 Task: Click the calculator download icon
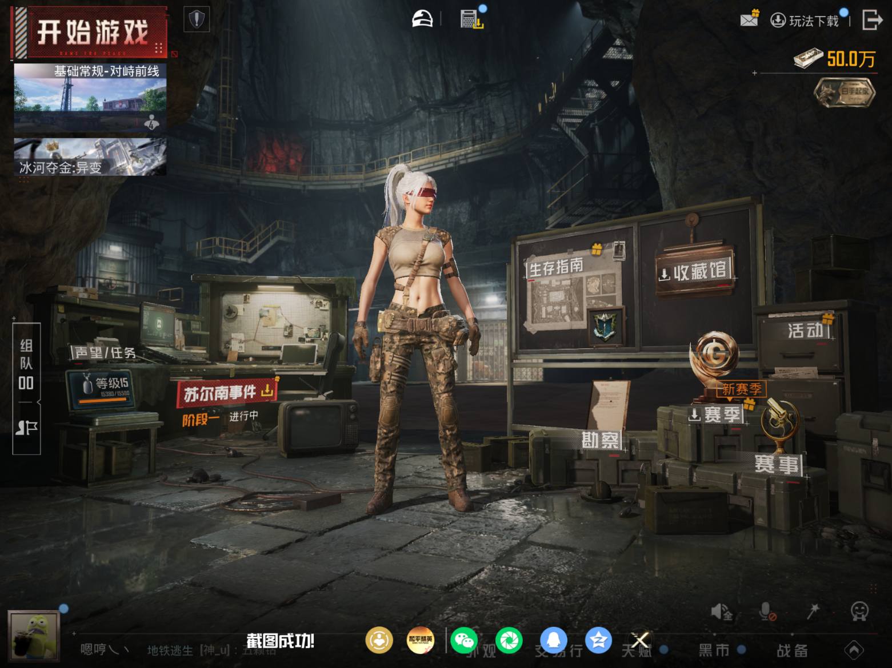pyautogui.click(x=472, y=19)
